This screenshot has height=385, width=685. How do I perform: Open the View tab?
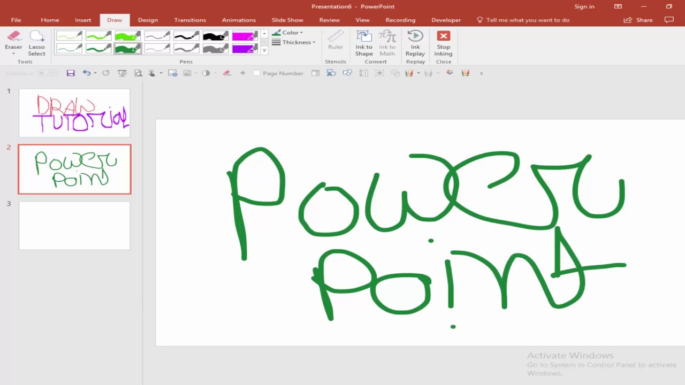[362, 20]
